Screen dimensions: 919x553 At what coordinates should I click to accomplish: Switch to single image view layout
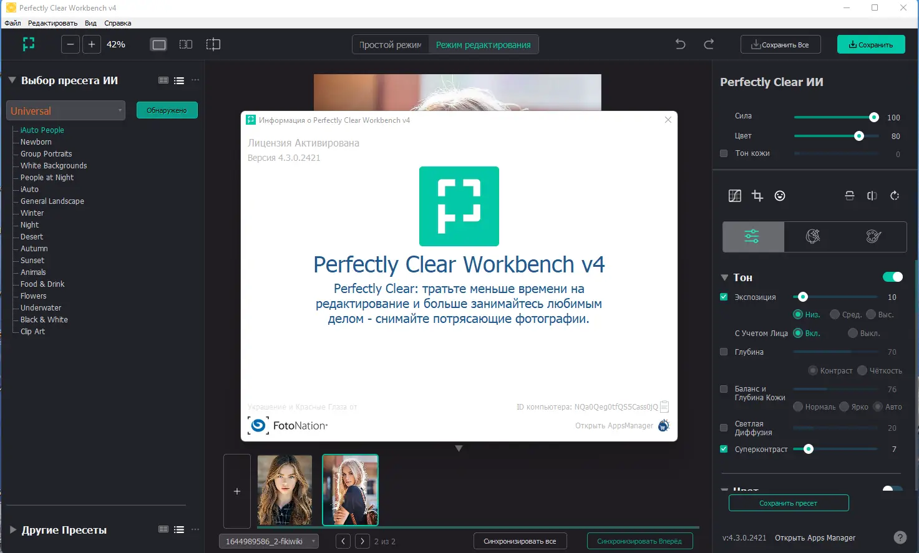pyautogui.click(x=159, y=44)
